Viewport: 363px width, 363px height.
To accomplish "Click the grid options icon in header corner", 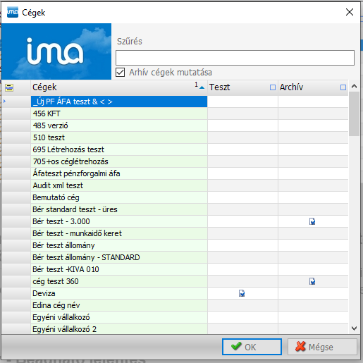I will point(9,87).
